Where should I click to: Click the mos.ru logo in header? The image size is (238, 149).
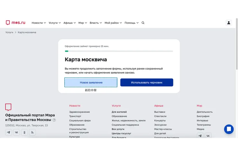tap(15, 23)
